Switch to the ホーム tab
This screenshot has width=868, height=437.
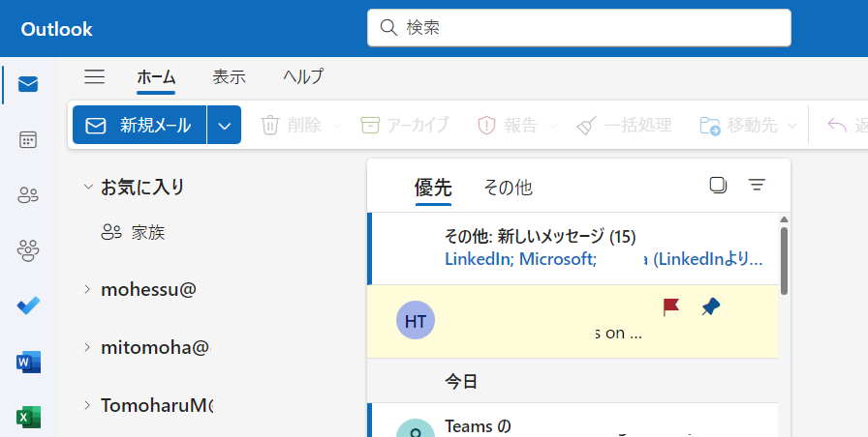[x=156, y=77]
